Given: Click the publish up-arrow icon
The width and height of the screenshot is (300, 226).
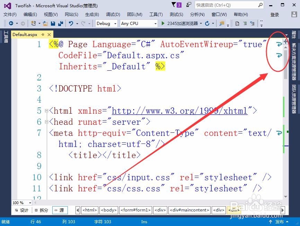Looking at the screenshot, I should tap(270, 222).
